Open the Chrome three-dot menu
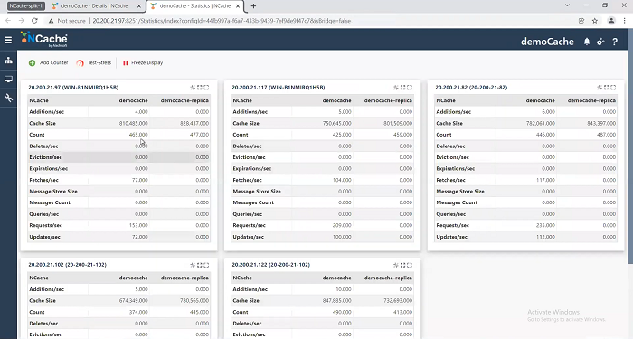This screenshot has height=339, width=633. [x=625, y=21]
